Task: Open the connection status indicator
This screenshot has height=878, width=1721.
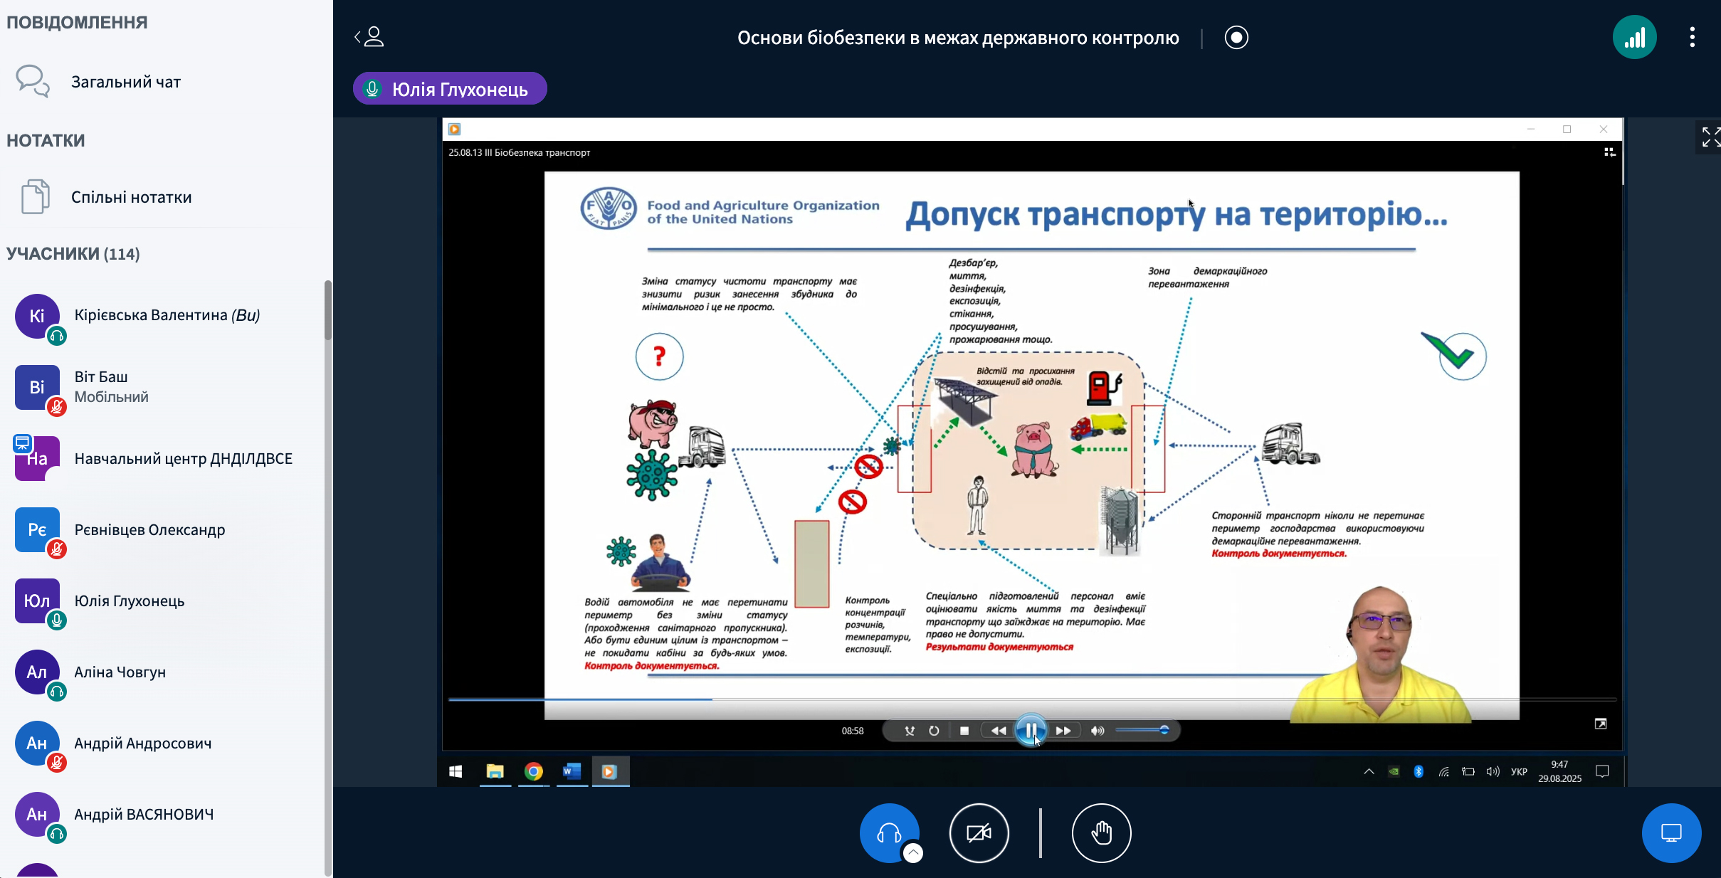Action: (x=1634, y=37)
